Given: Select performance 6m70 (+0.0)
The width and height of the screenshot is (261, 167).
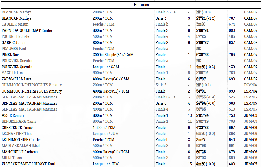Looking at the screenshot, I should pyautogui.click(x=206, y=134).
